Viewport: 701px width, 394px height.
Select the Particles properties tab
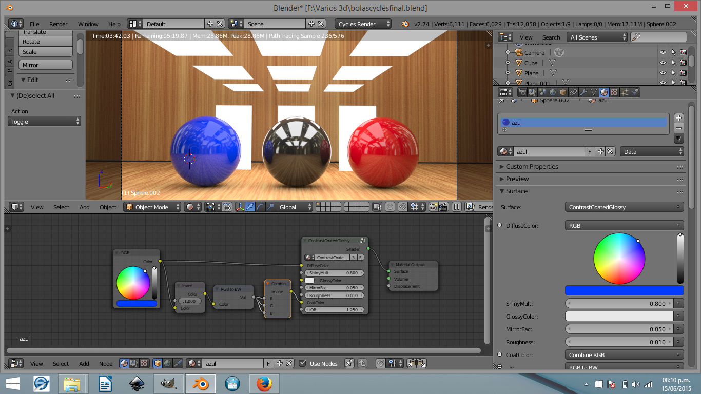click(625, 92)
